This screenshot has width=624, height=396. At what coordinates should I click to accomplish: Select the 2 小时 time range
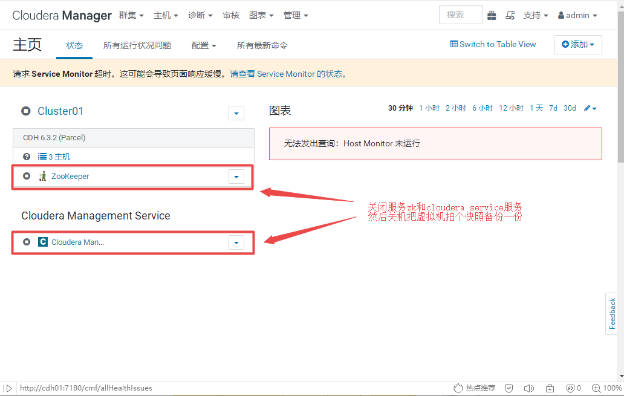[456, 108]
